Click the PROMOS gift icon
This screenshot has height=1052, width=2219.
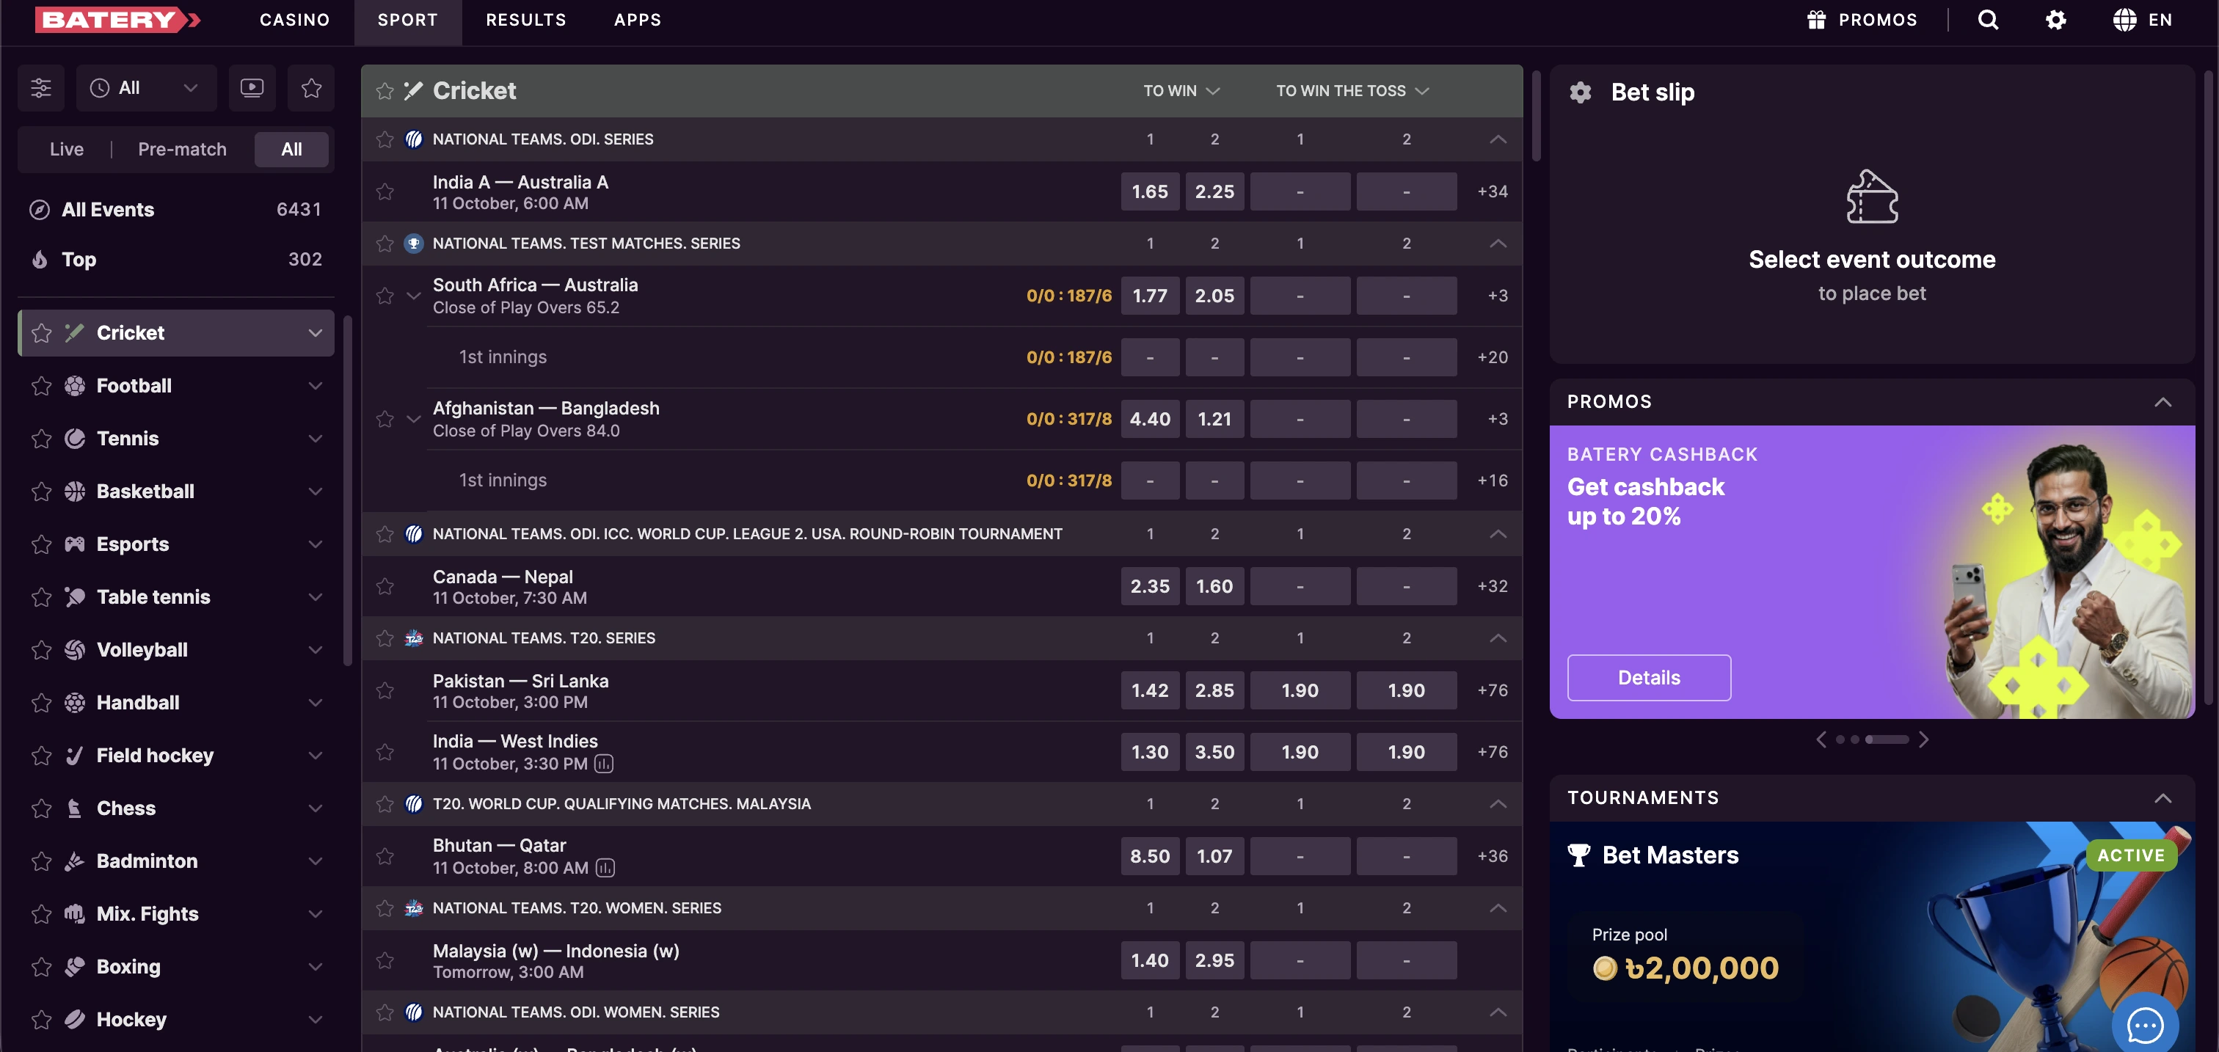(1816, 20)
